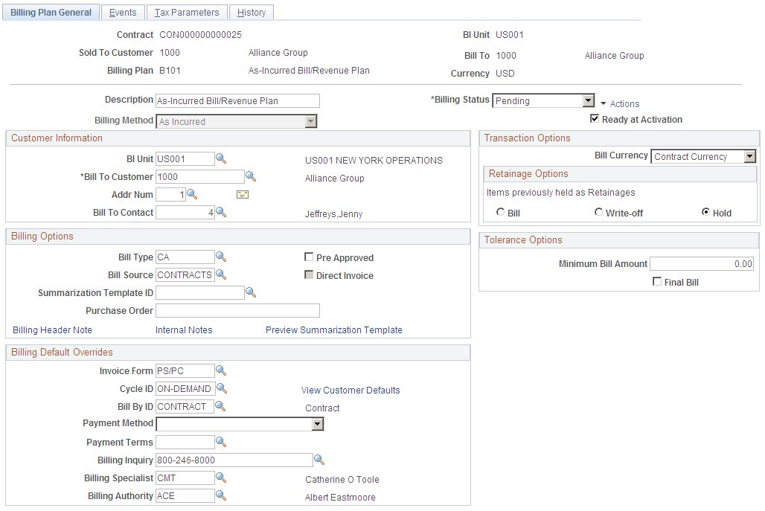The image size is (765, 511).
Task: Enable the Pre Approved checkbox
Action: point(310,257)
